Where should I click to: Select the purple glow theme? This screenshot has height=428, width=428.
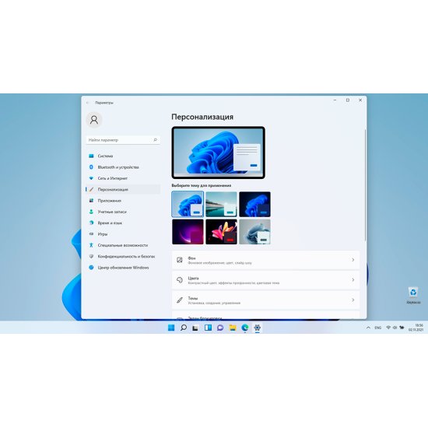point(188,232)
